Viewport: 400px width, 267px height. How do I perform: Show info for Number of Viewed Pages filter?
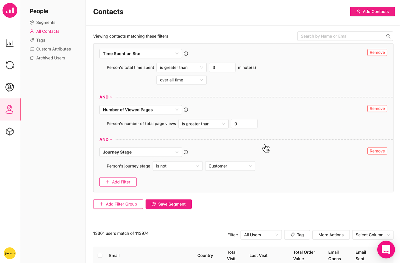tap(186, 110)
